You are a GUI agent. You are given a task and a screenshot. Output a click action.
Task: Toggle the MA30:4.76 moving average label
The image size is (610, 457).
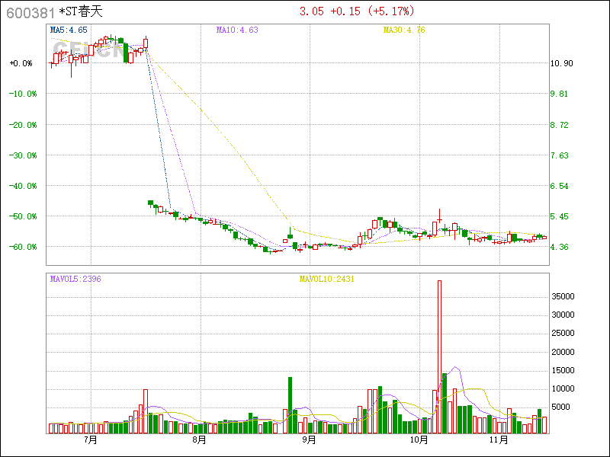coord(403,30)
